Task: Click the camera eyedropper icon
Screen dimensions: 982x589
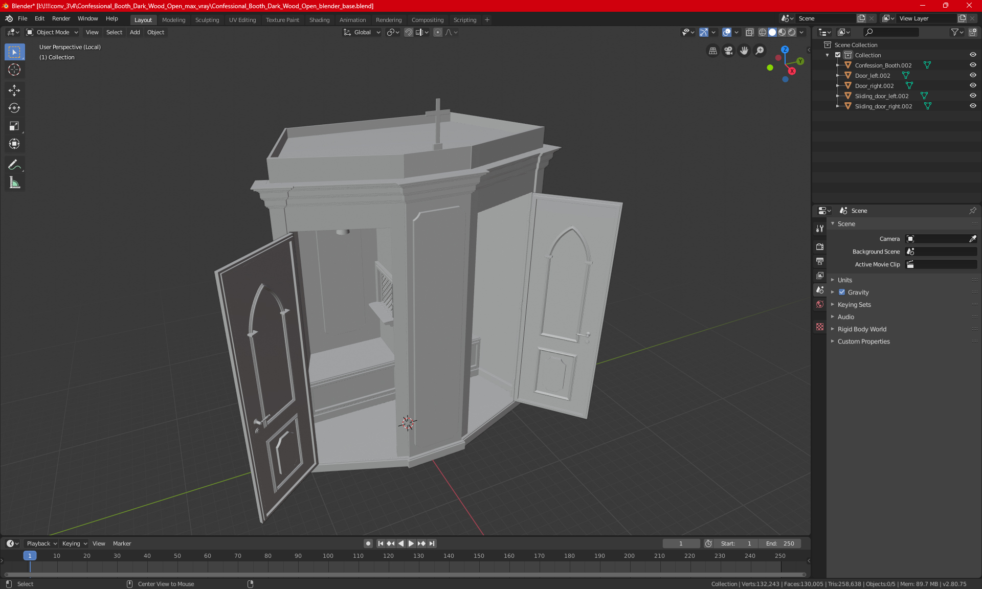Action: [x=972, y=239]
